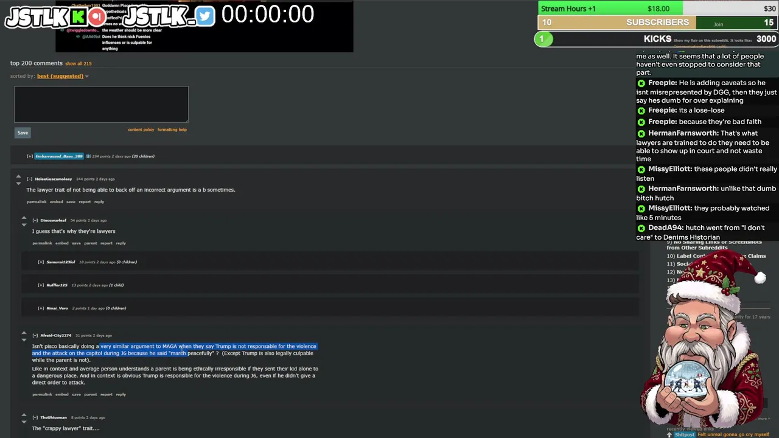Click the Twitter bird icon in overlay
The image size is (779, 438).
(x=205, y=16)
